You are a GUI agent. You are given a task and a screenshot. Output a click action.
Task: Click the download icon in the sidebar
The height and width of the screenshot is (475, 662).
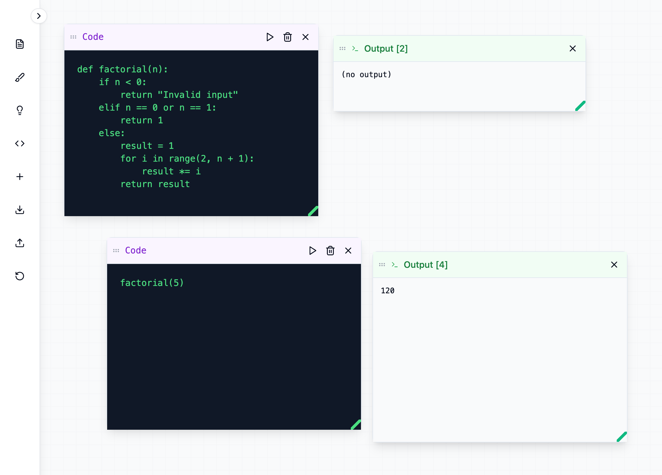click(20, 210)
